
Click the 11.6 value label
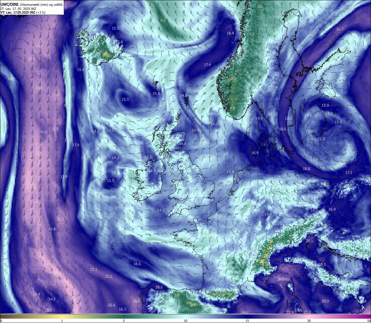(x=298, y=310)
